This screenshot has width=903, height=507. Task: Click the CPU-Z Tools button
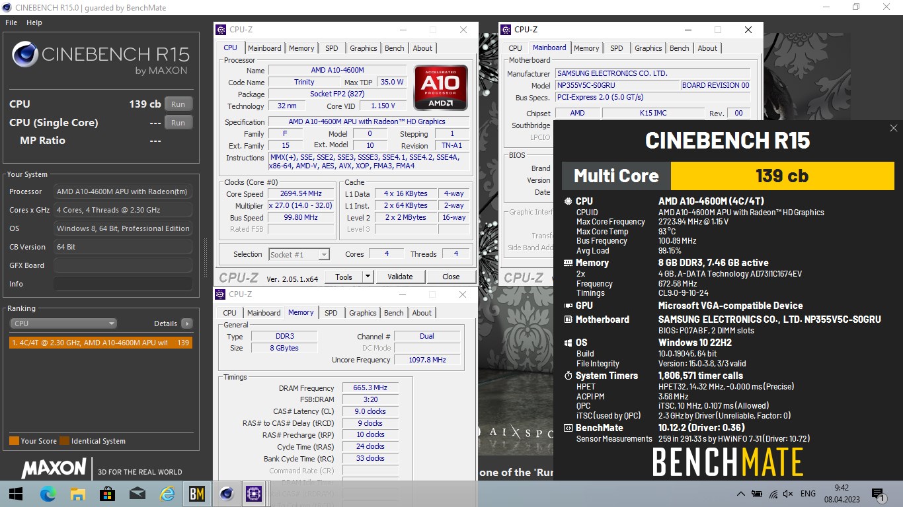click(x=344, y=277)
